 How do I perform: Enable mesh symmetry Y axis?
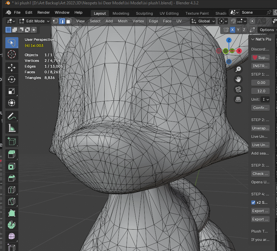click(238, 30)
